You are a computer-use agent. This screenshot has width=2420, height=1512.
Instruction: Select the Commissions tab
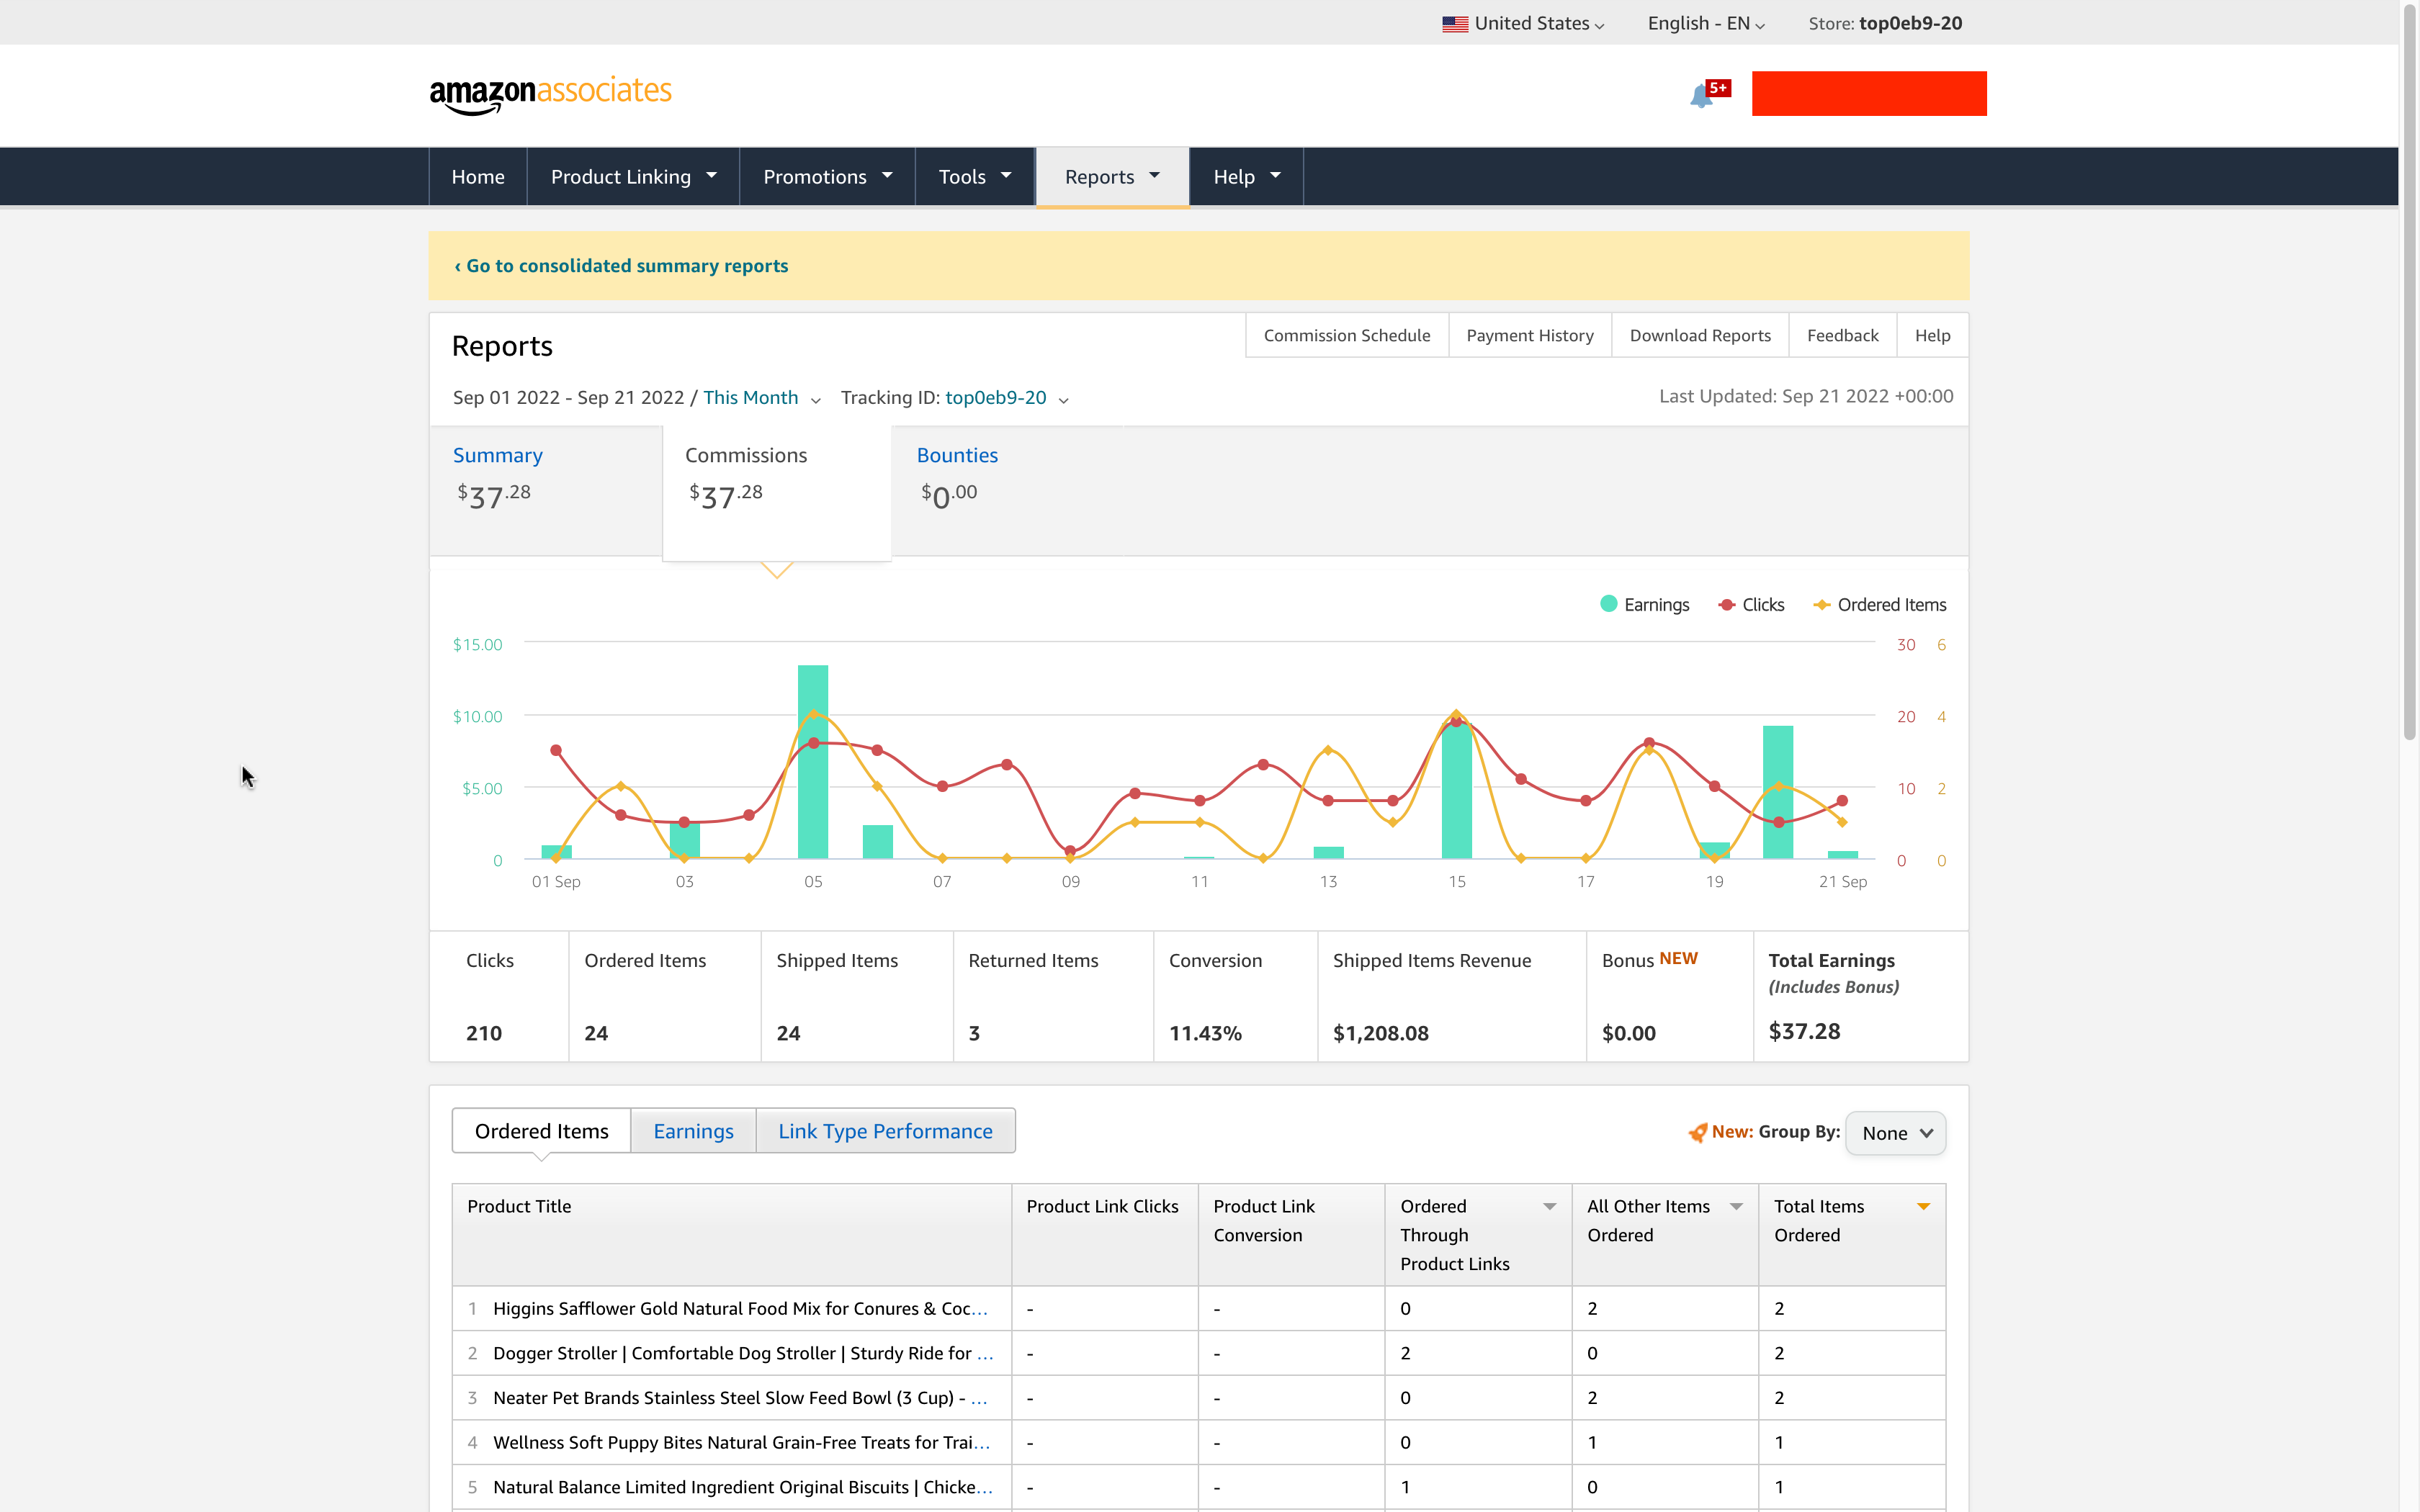point(777,492)
